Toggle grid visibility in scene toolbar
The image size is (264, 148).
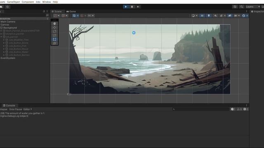(74, 16)
